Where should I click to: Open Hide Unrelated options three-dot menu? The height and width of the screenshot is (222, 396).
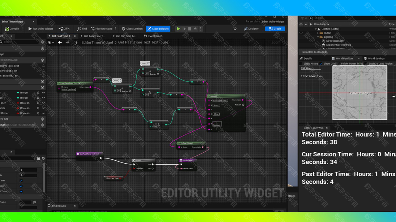point(116,29)
